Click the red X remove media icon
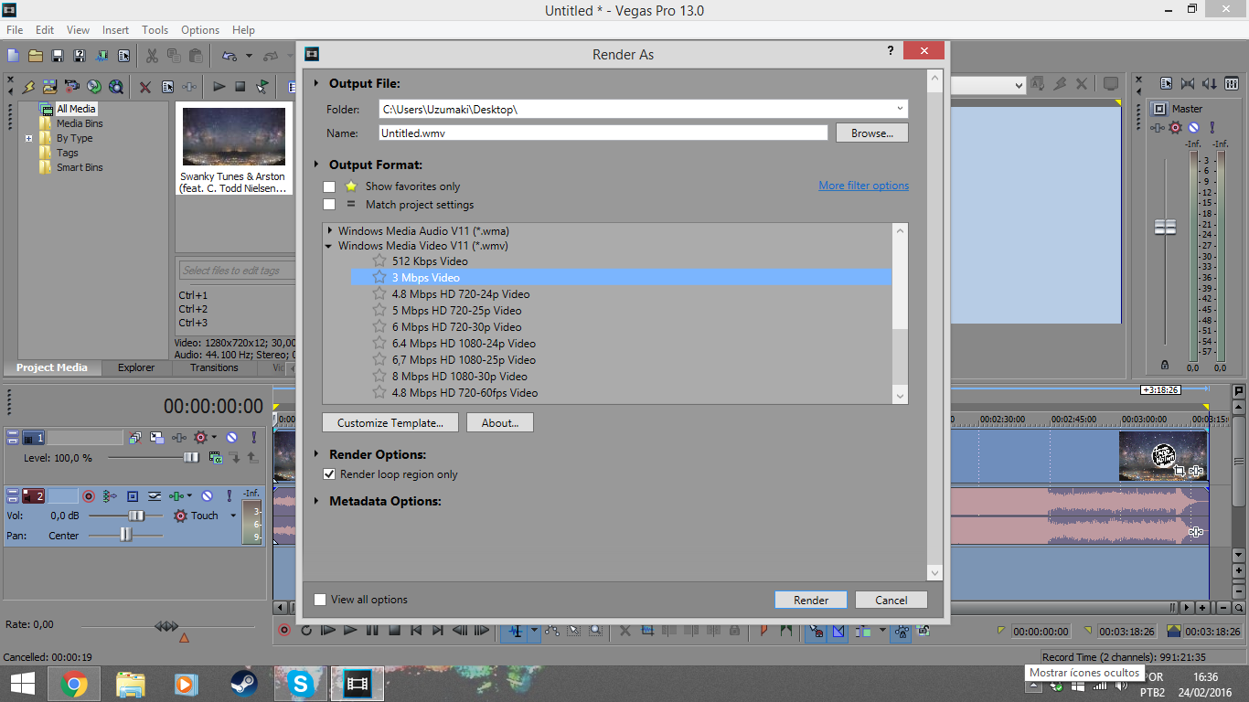1249x702 pixels. coord(145,87)
